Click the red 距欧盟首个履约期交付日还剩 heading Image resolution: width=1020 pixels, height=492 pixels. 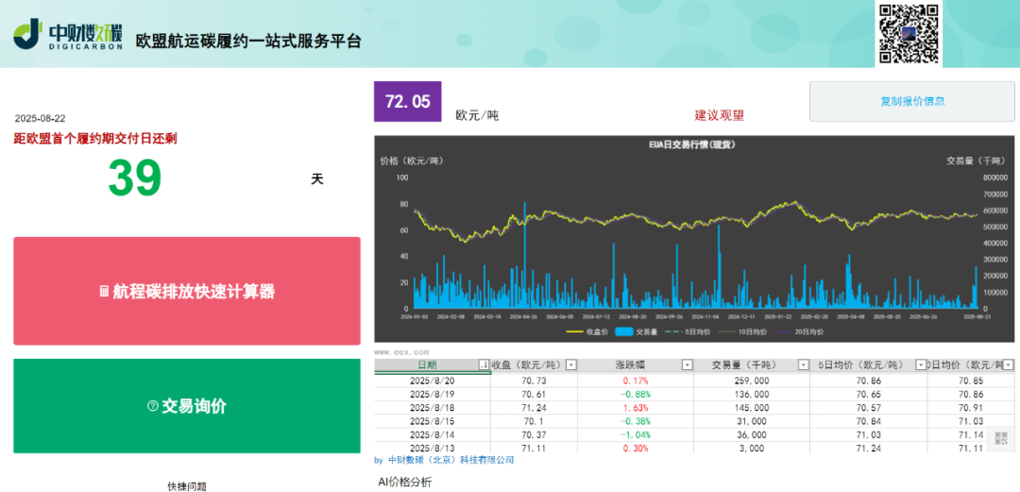pos(95,138)
